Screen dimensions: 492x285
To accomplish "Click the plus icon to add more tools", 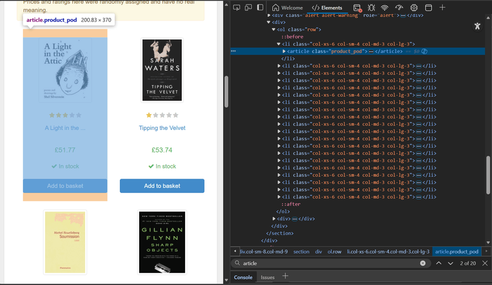I will point(443,8).
